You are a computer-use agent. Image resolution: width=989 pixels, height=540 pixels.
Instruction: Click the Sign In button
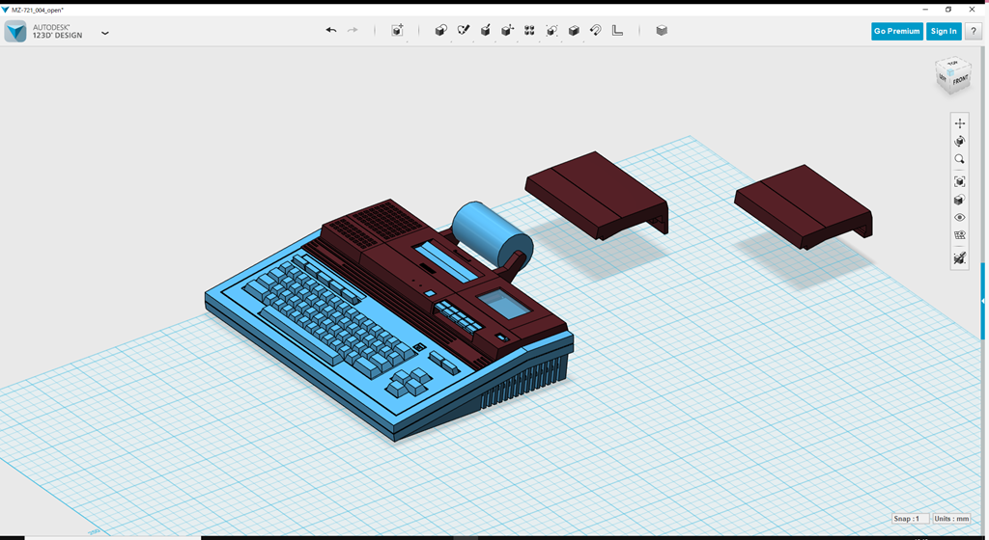tap(943, 31)
